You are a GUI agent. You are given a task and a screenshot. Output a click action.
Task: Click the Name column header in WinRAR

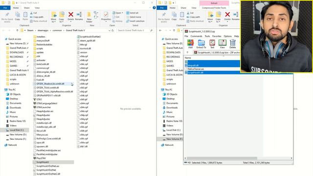(188, 58)
